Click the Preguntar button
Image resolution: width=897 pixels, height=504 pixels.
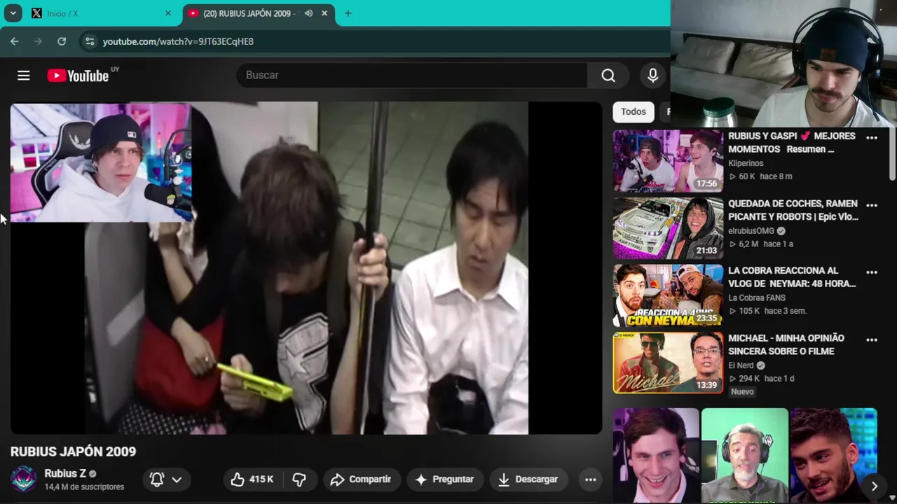coord(445,479)
